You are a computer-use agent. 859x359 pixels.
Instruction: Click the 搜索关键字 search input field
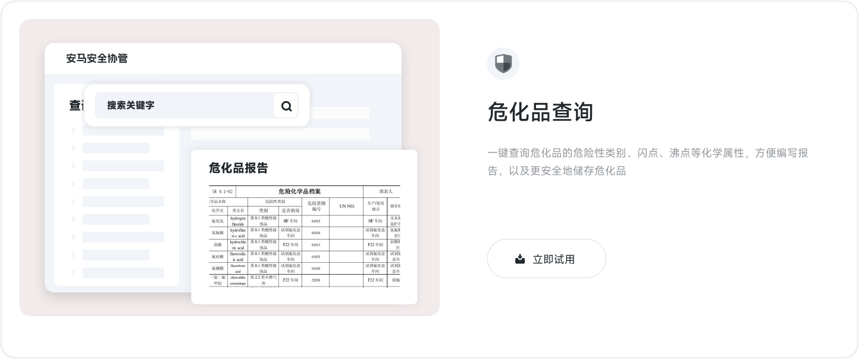click(178, 105)
